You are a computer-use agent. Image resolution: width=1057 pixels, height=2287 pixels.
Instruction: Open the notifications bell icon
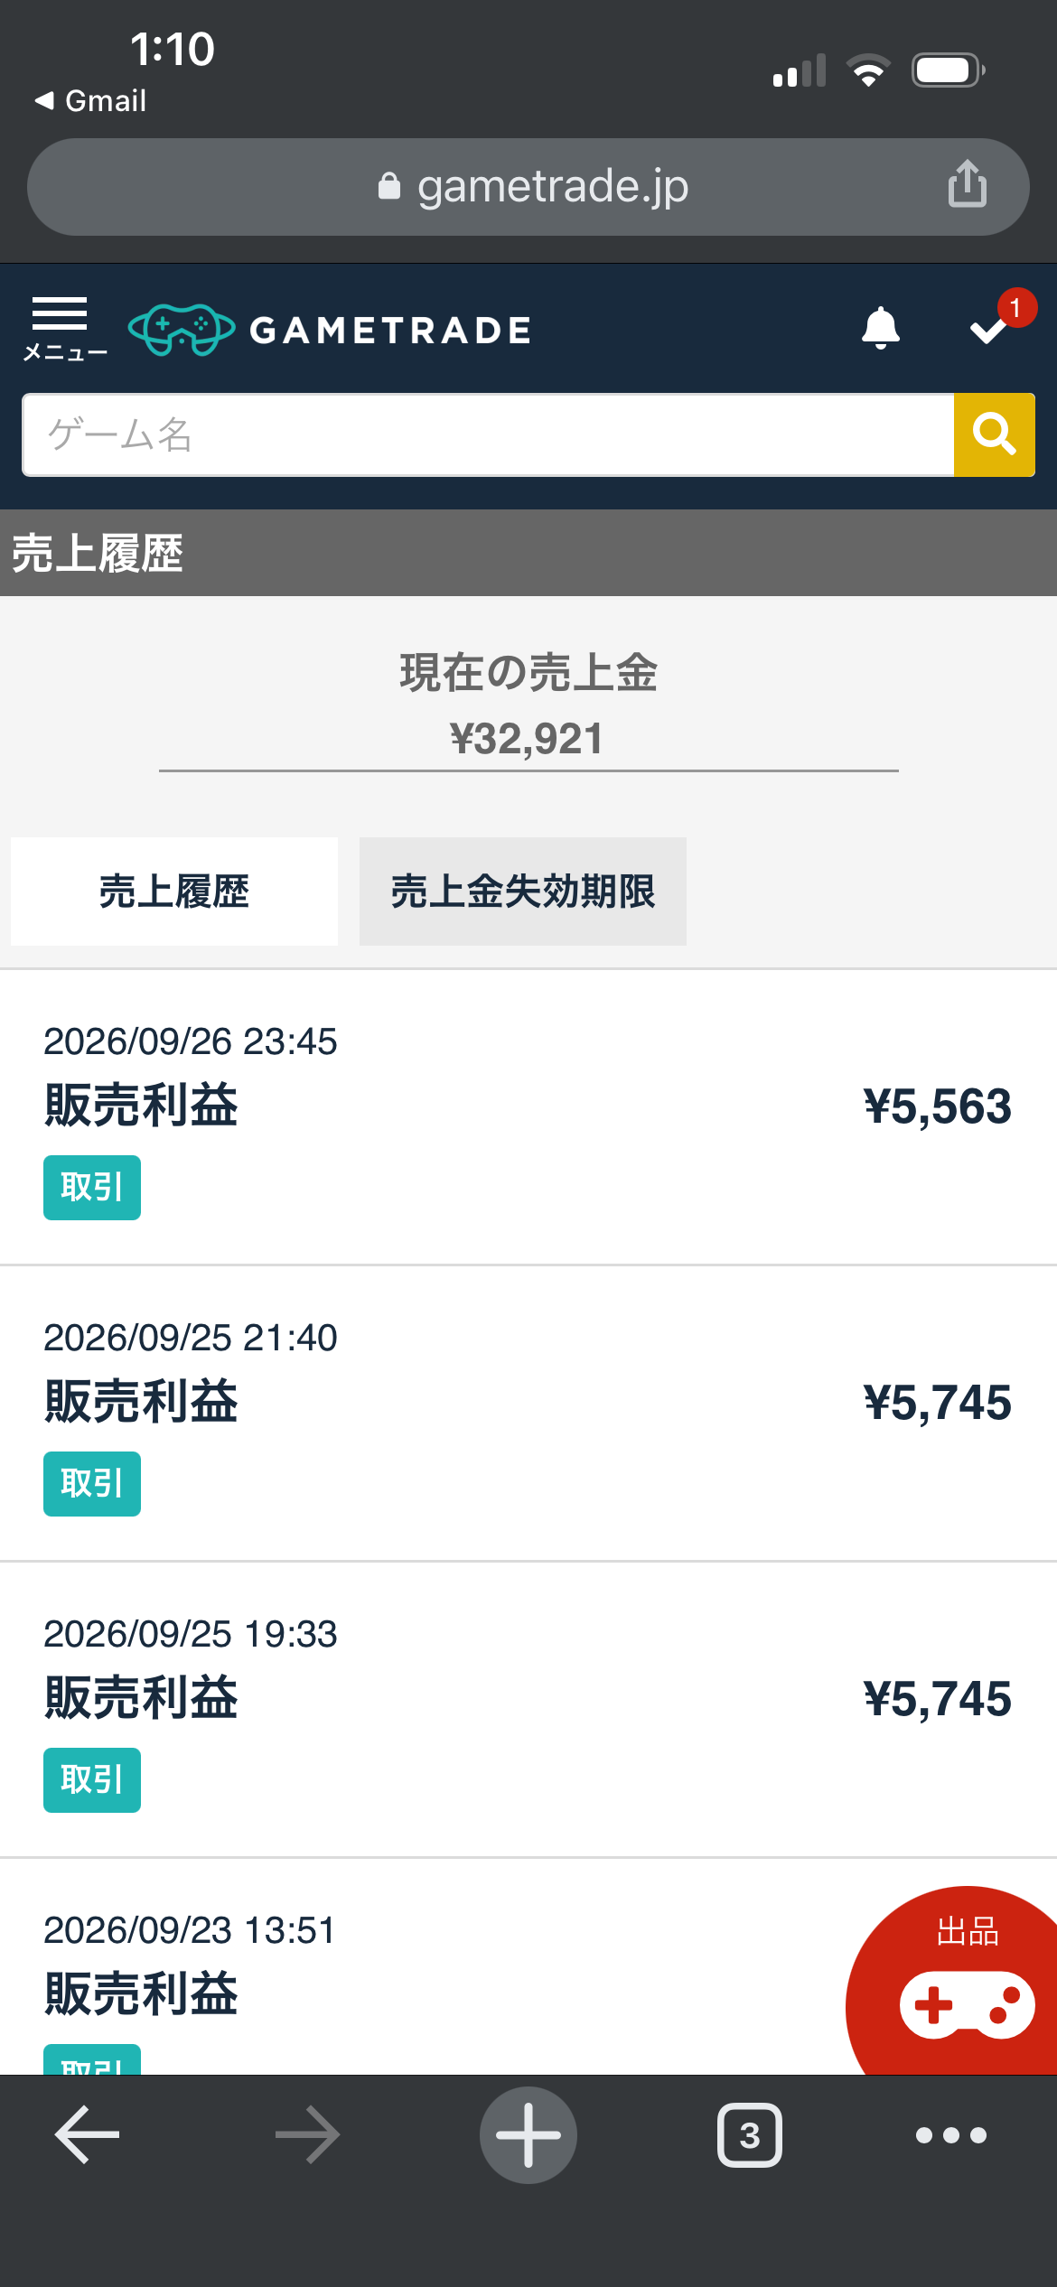coord(880,329)
